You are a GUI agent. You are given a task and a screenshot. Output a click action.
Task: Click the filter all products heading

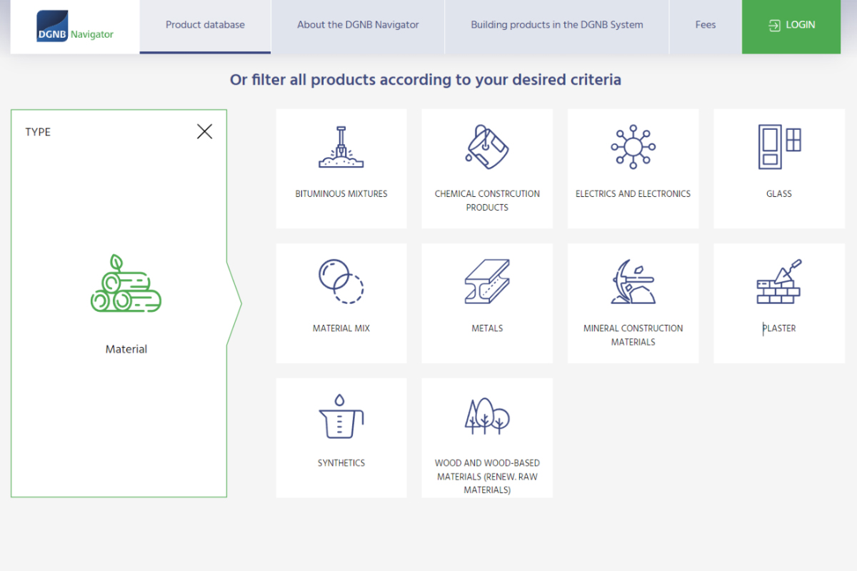(x=426, y=79)
